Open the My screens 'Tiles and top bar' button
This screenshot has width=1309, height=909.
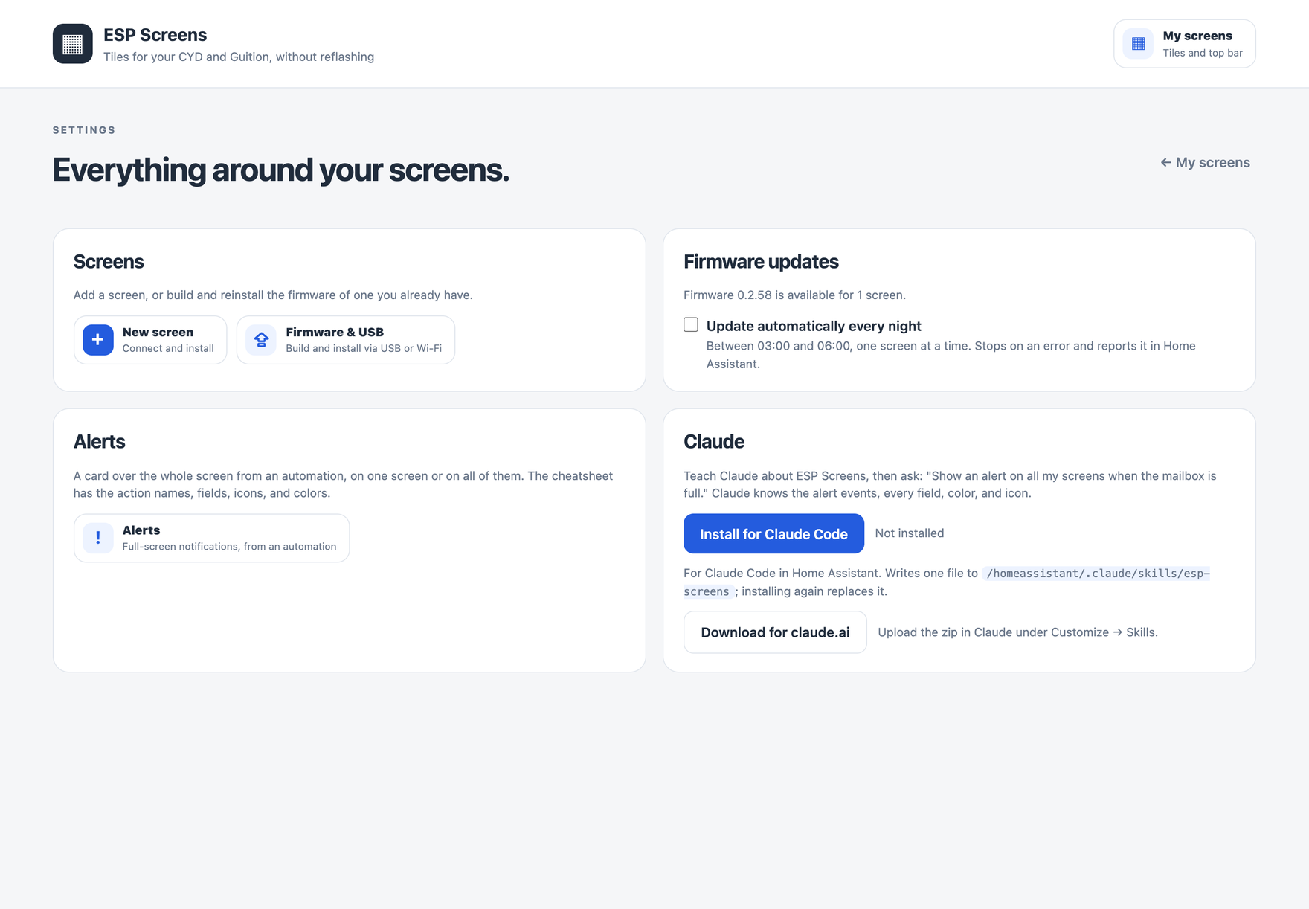point(1184,44)
